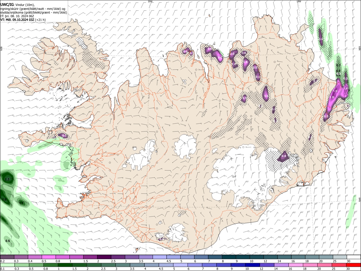Click the black '0.5' value in the southwest sea

point(8,241)
